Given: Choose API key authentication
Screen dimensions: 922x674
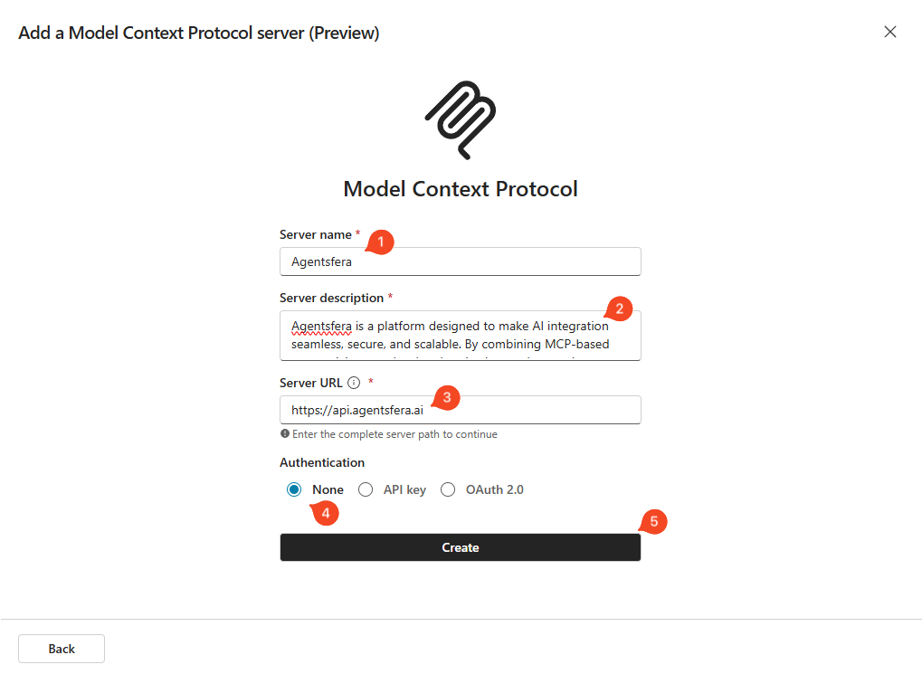Looking at the screenshot, I should (x=366, y=489).
